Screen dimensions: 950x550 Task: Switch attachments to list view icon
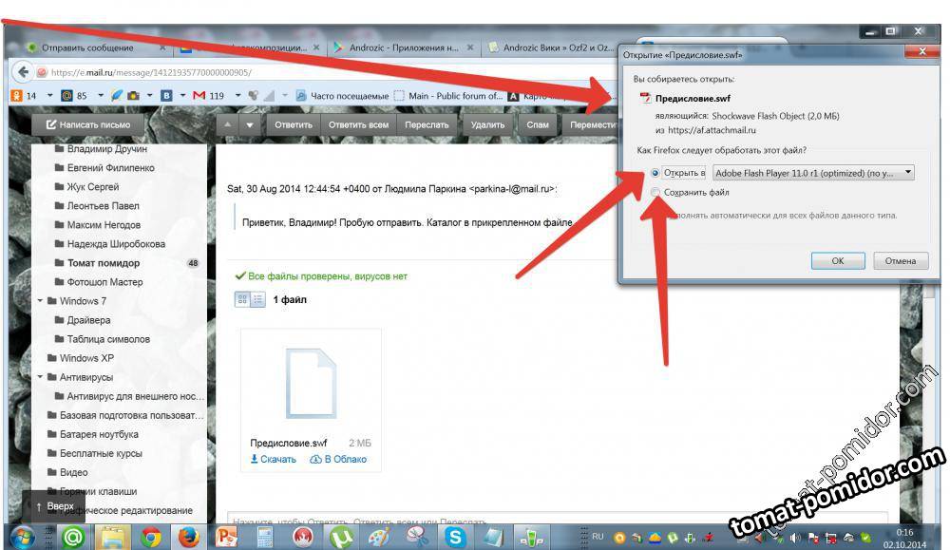coord(257,299)
